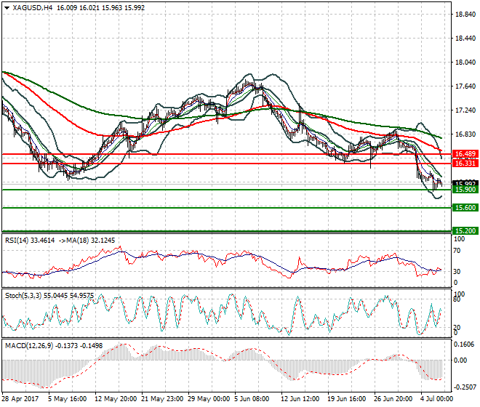
Task: Click the 16.489 red price level label
Action: click(x=465, y=154)
